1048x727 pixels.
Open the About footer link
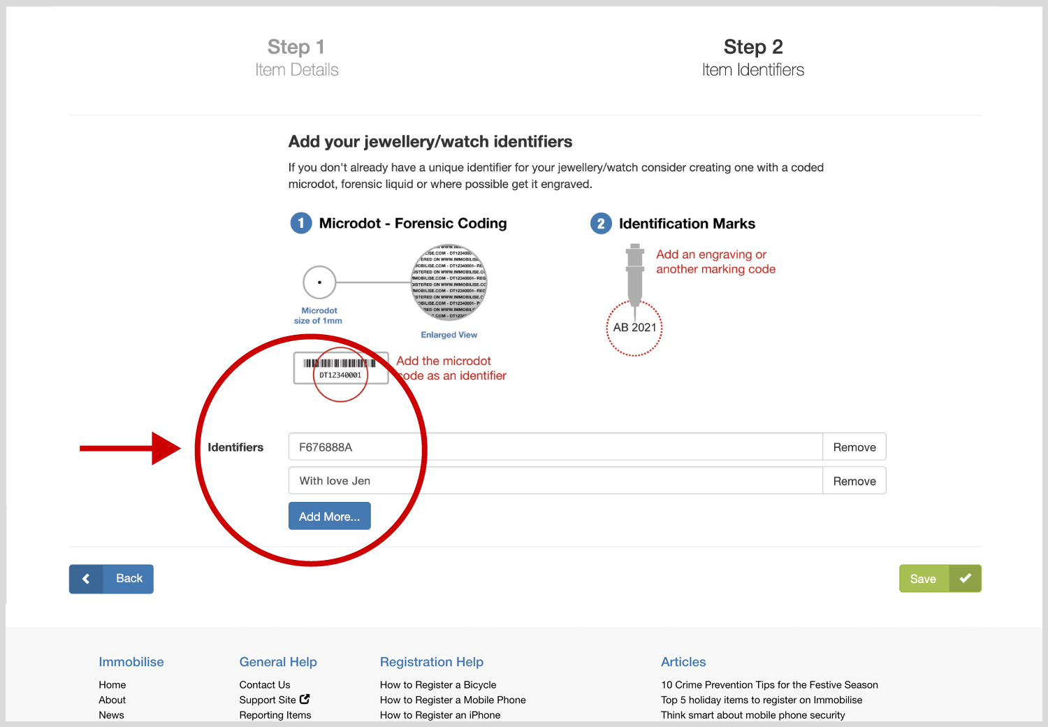click(x=112, y=700)
